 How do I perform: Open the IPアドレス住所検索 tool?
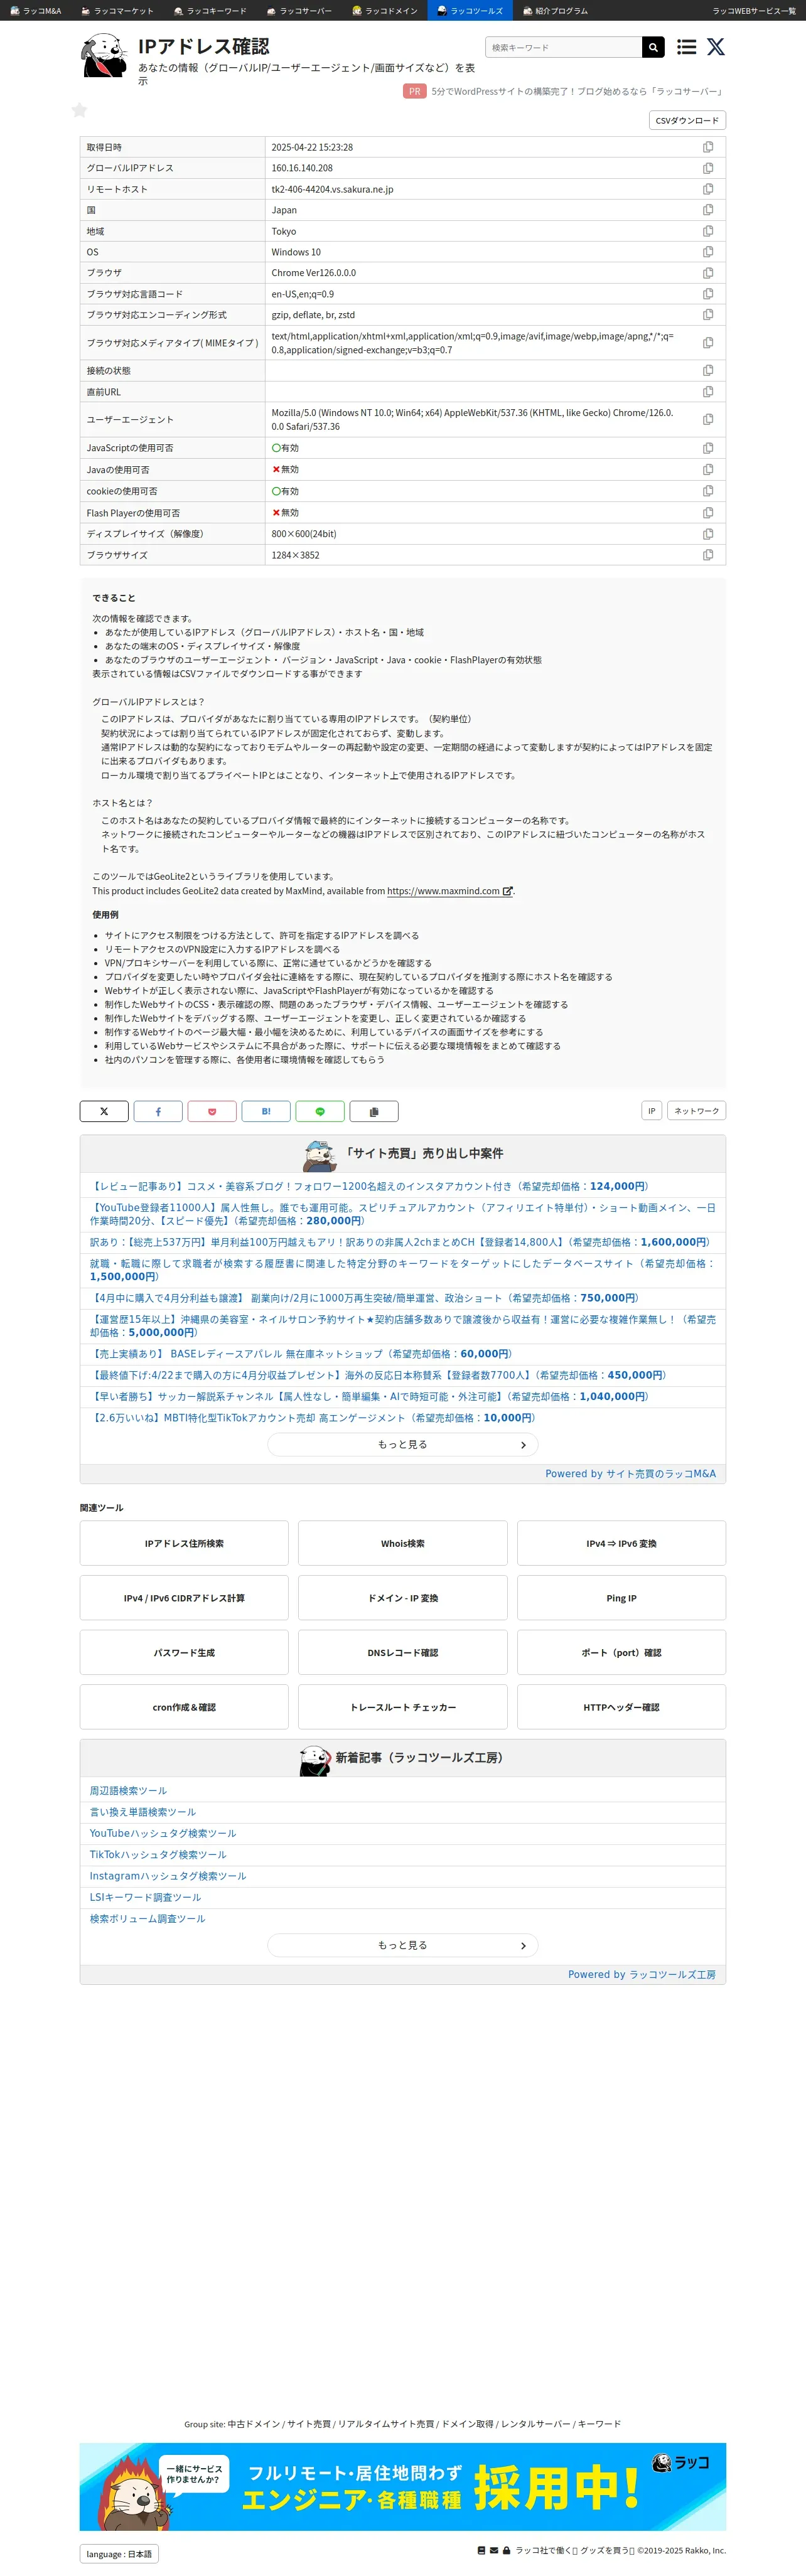click(x=184, y=1543)
